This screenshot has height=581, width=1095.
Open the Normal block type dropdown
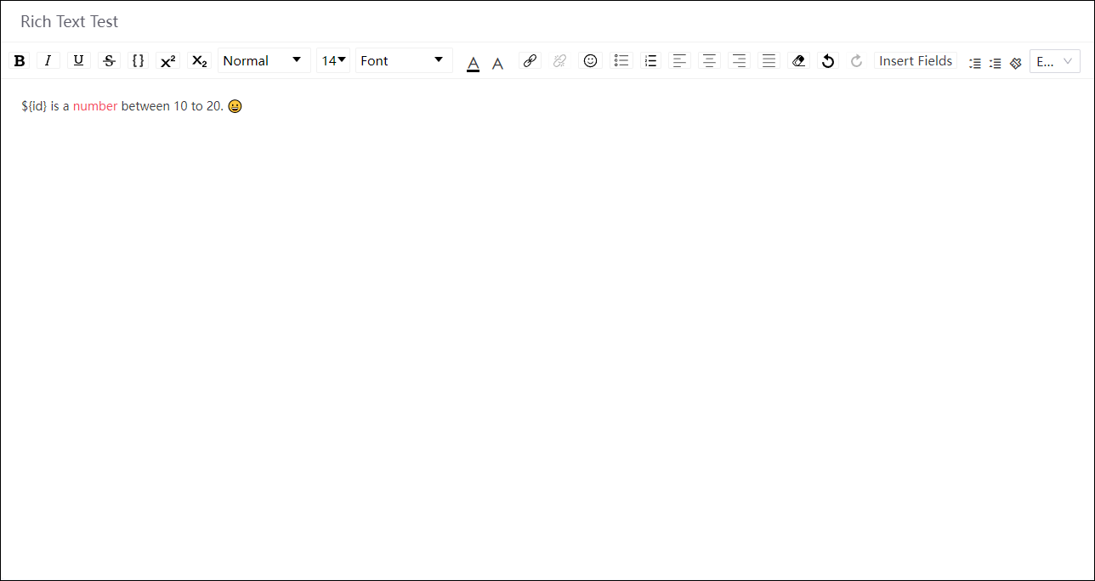pos(264,61)
